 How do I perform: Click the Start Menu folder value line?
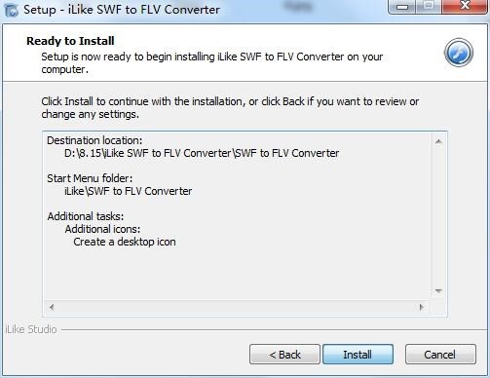[128, 191]
